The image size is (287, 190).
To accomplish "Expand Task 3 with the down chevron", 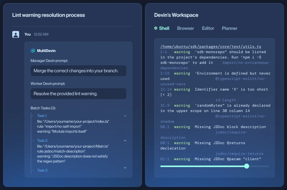I will pos(125,167).
